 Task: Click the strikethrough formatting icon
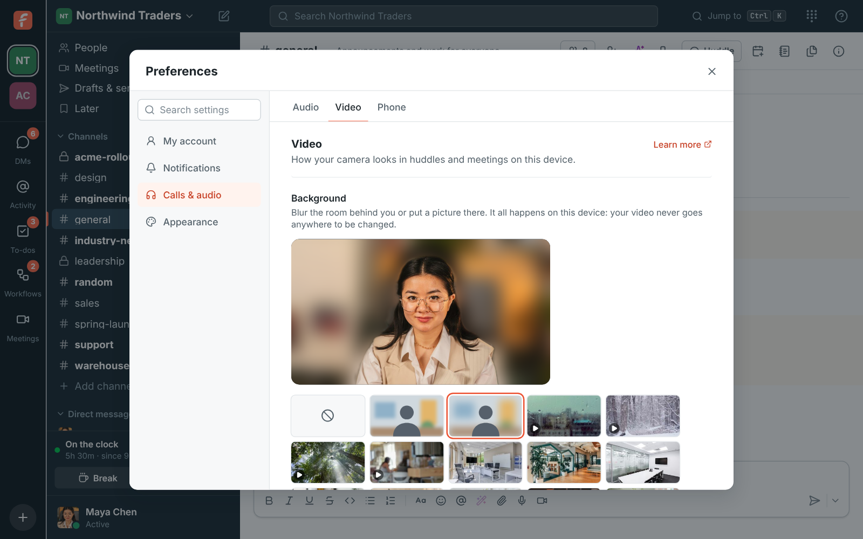[x=330, y=501]
